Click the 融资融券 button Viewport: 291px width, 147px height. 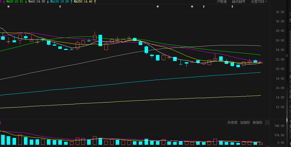pos(238,2)
